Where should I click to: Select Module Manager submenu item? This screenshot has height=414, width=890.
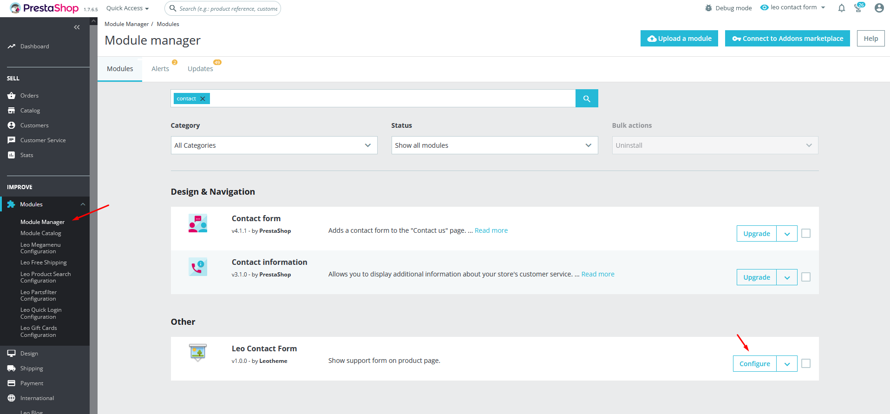point(42,222)
